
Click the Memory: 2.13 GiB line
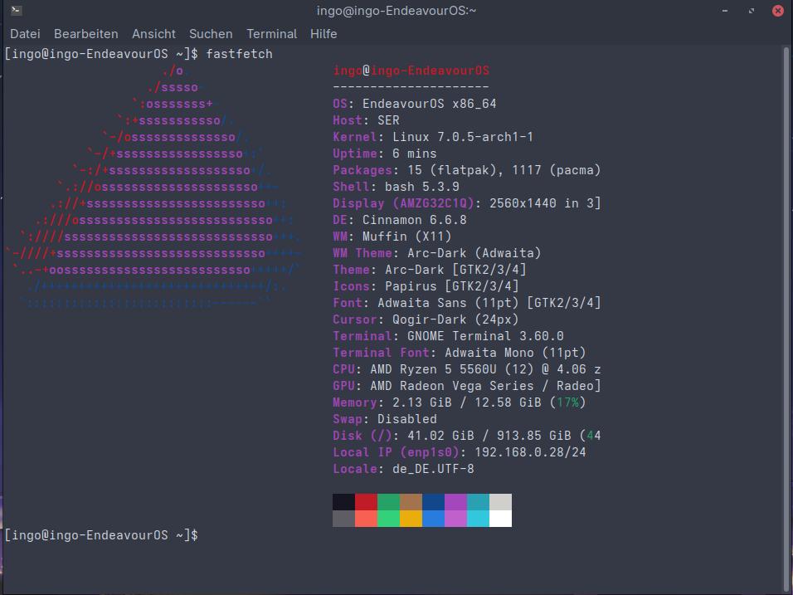pos(460,402)
